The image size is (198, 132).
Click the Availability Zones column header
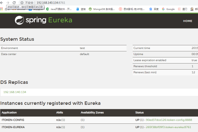(x=92, y=112)
